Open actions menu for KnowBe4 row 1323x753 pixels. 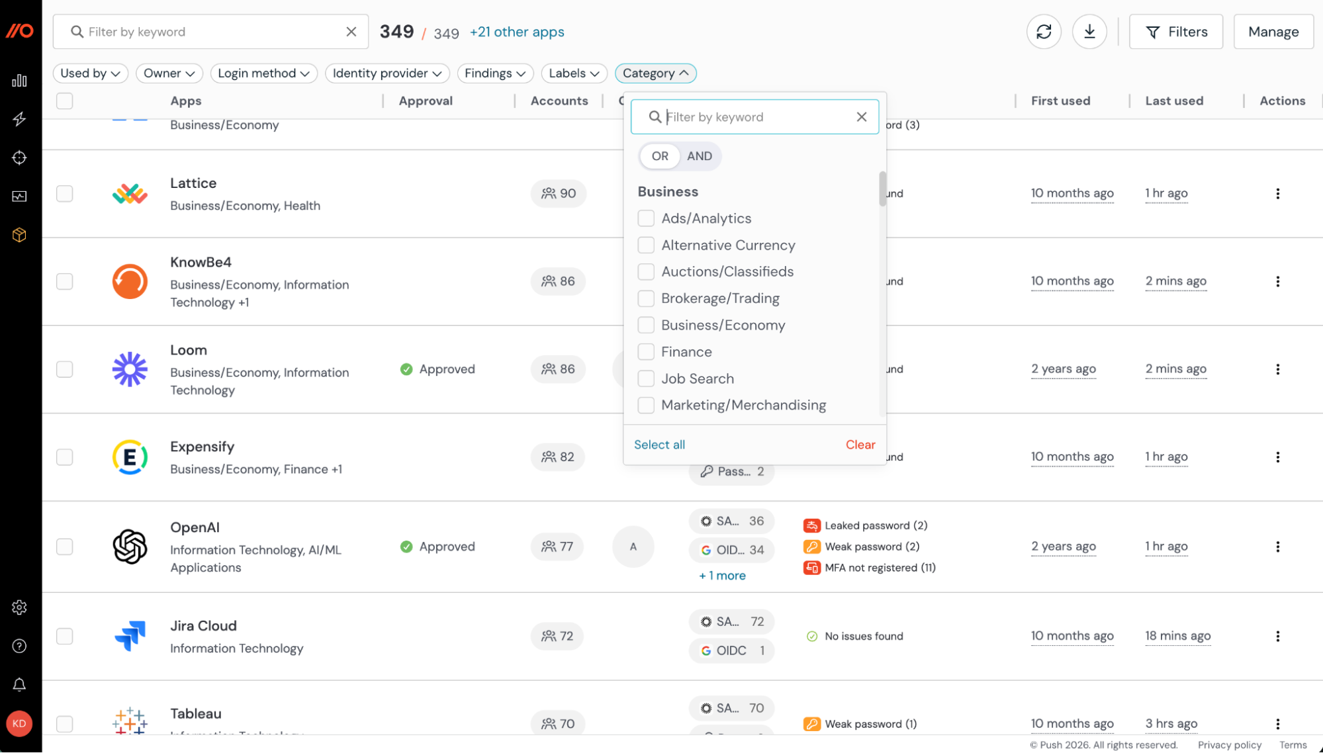[x=1278, y=282]
